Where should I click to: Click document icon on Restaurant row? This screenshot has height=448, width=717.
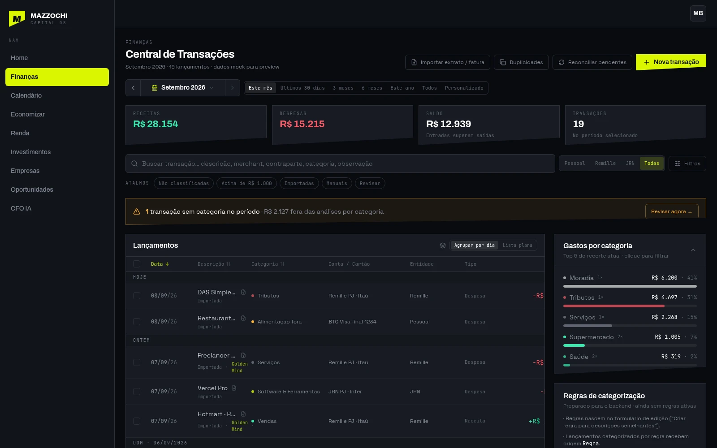[x=243, y=318]
